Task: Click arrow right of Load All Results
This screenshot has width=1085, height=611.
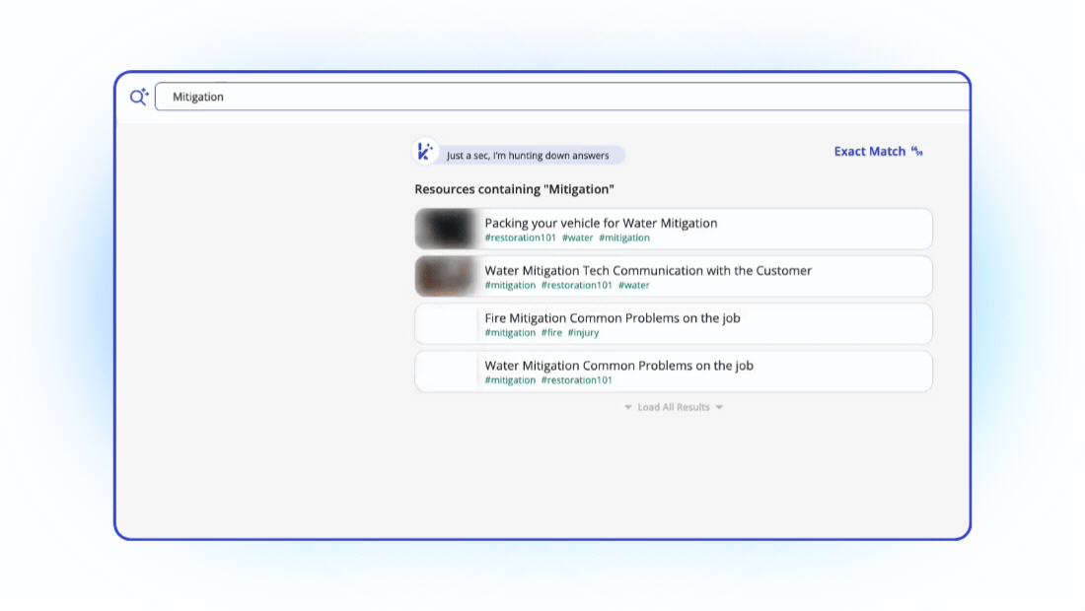Action: (x=719, y=407)
